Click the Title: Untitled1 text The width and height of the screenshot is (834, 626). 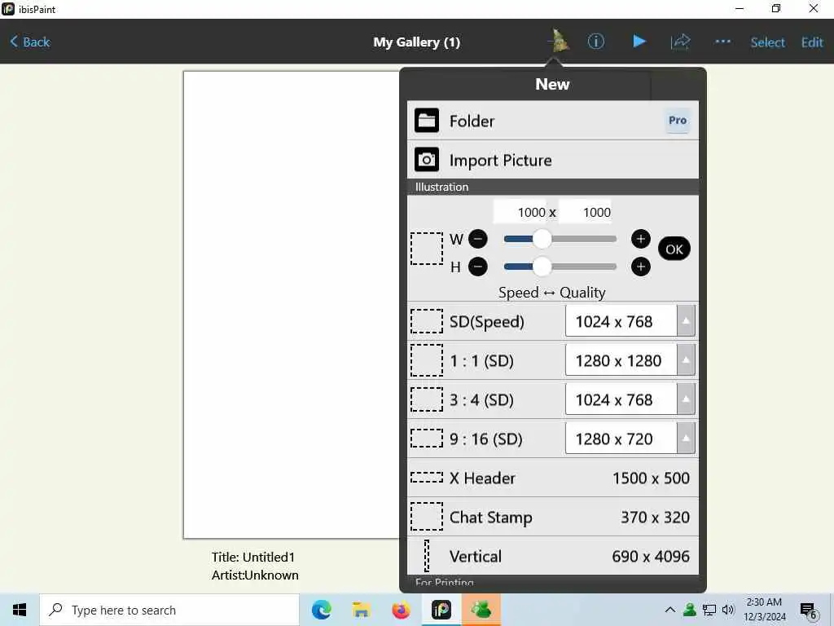[253, 558]
